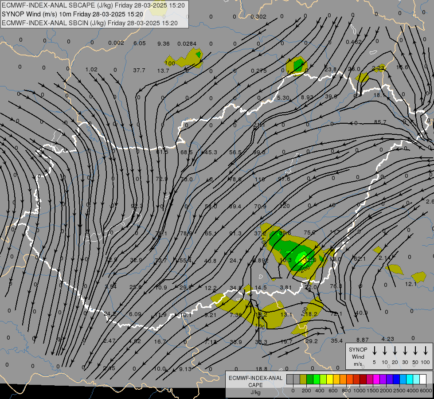Image resolution: width=434 pixels, height=399 pixels.
Task: Click the 45.3 value on the map
Action: click(211, 153)
